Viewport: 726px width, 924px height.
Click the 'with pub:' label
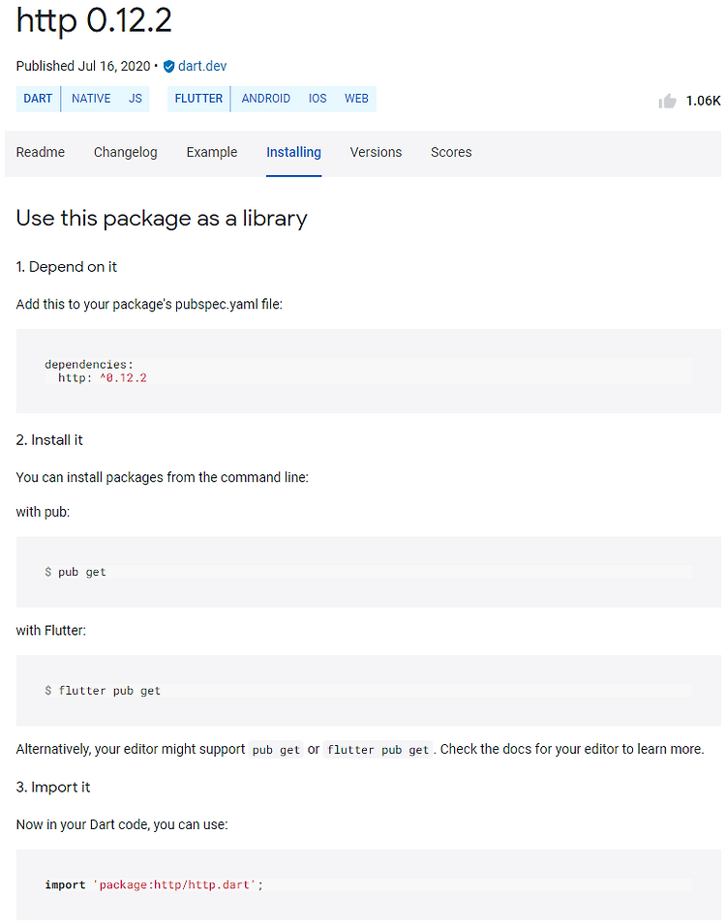[43, 512]
